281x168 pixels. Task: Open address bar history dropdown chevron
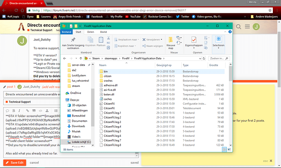(200, 58)
